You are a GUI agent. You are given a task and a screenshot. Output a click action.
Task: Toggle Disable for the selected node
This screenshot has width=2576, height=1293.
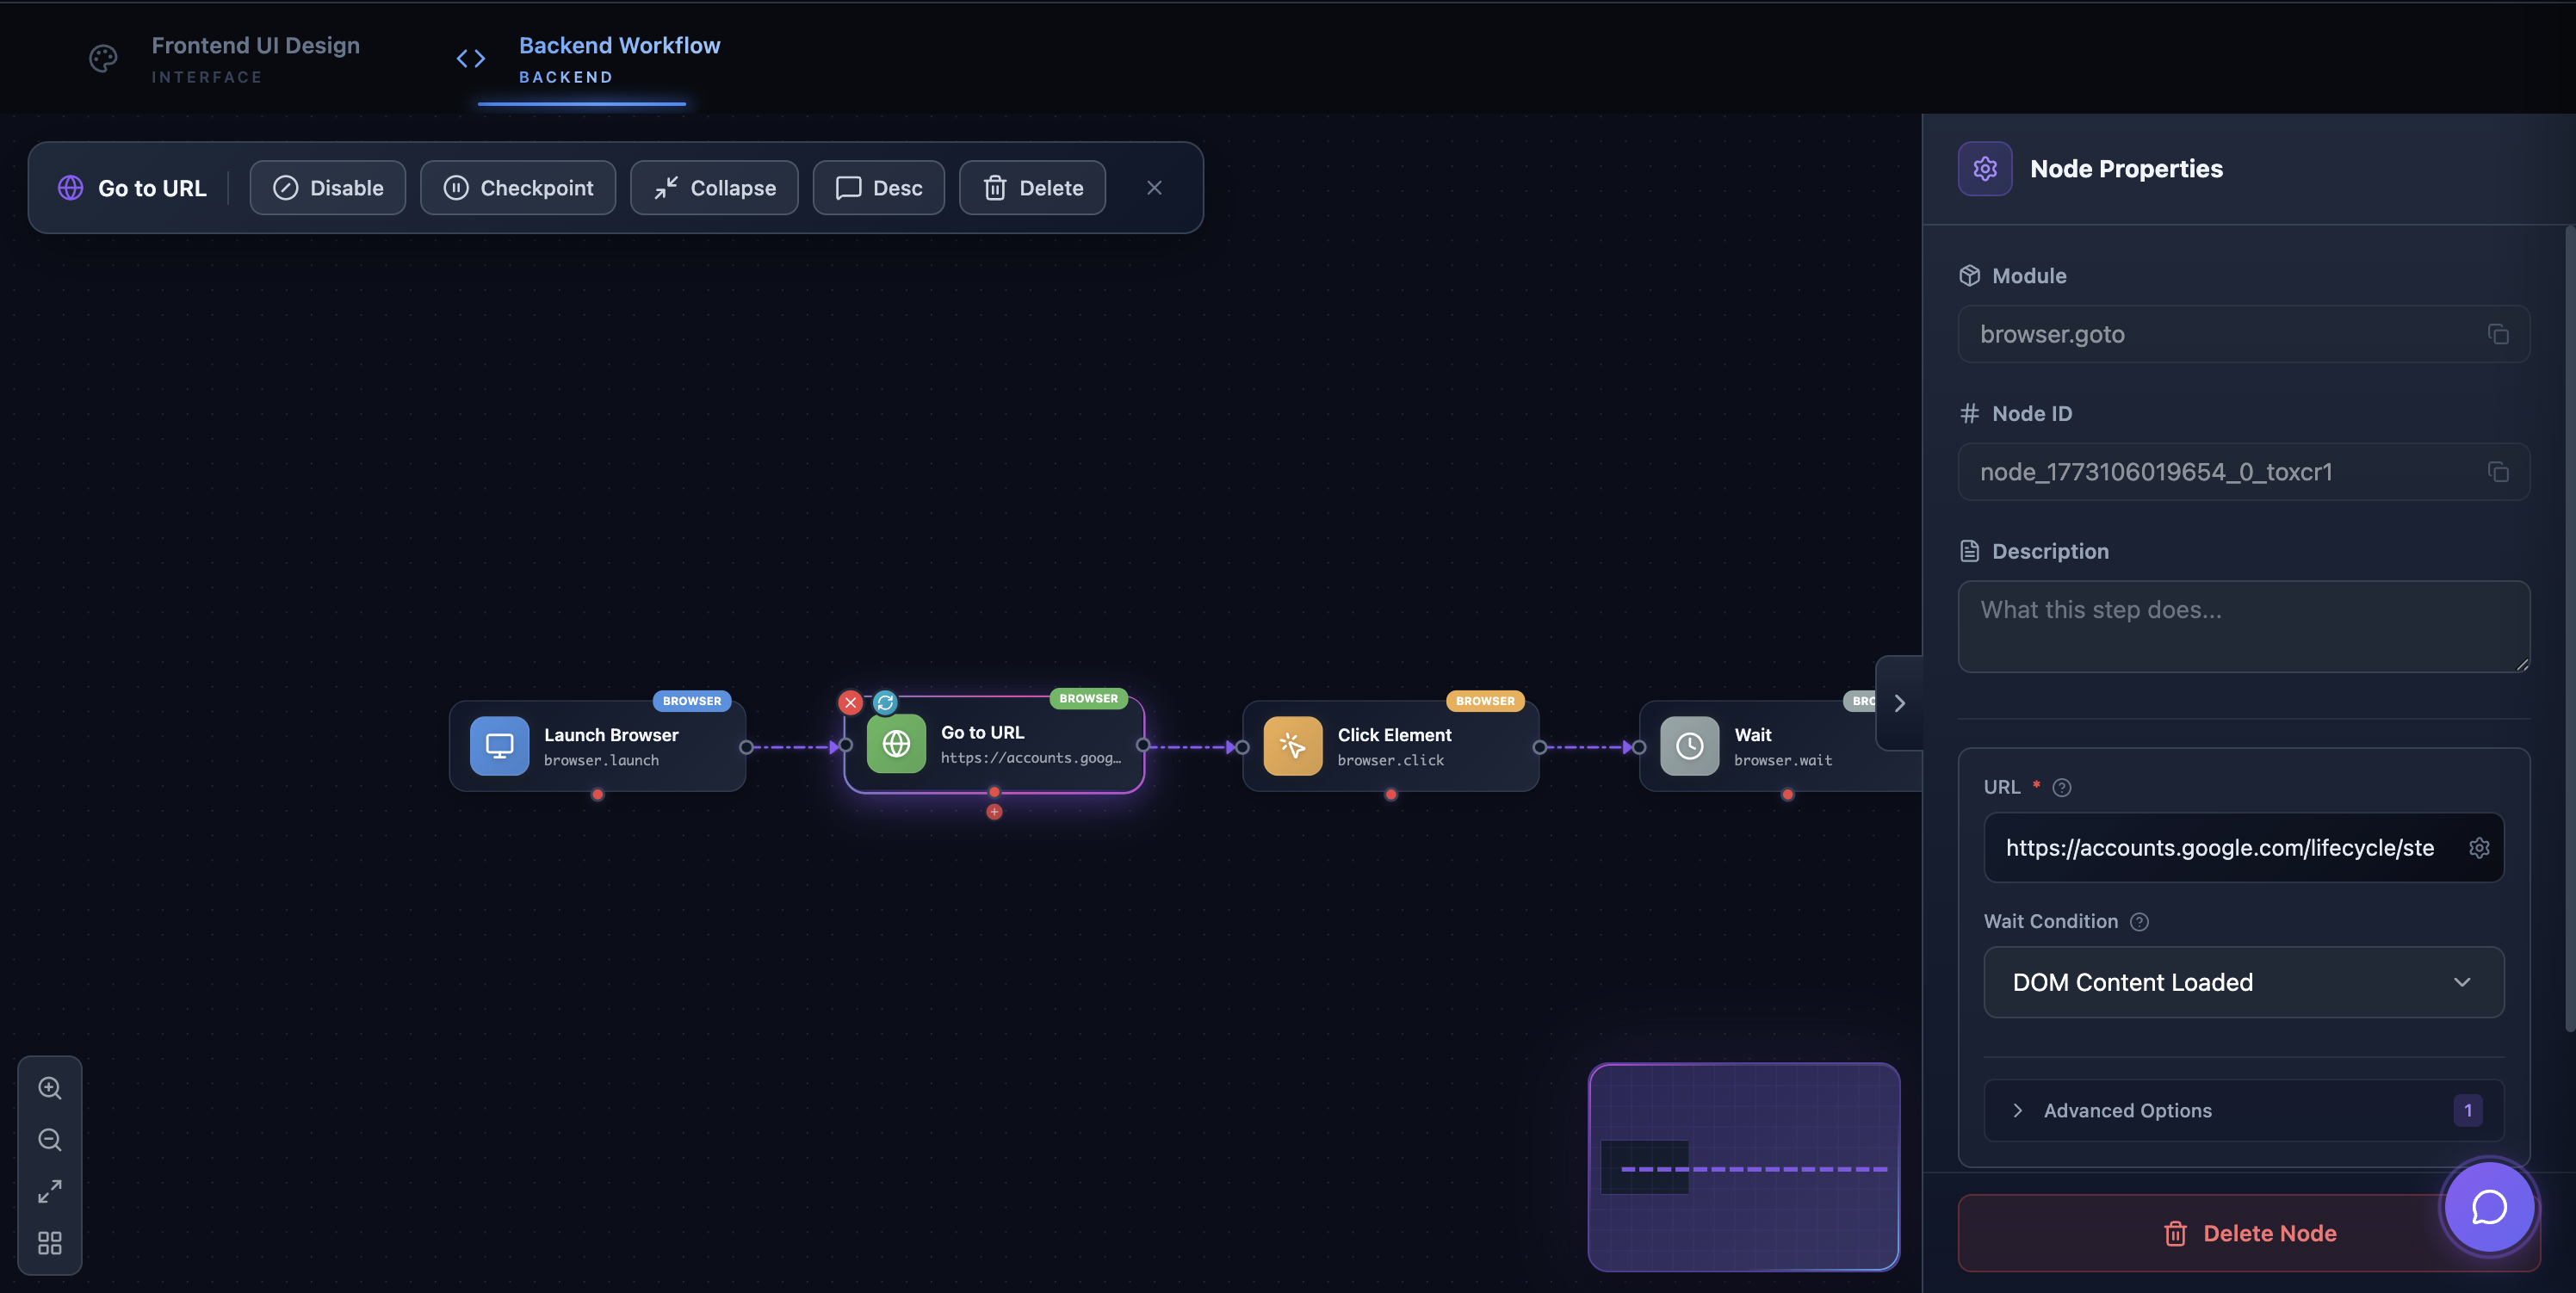click(327, 188)
